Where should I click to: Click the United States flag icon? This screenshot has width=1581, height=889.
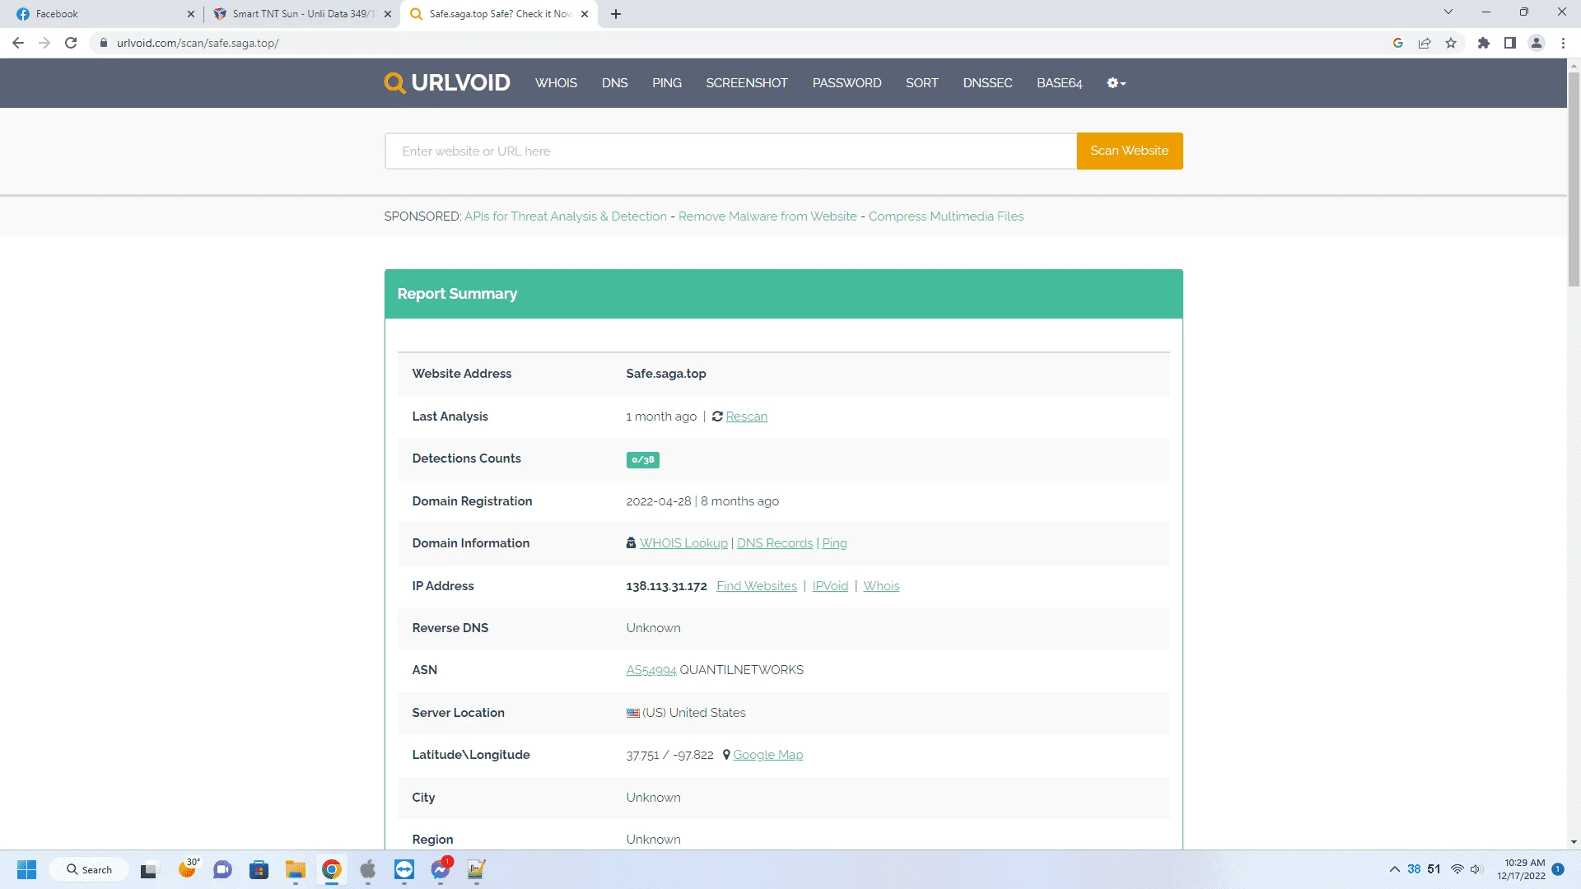pyautogui.click(x=632, y=713)
